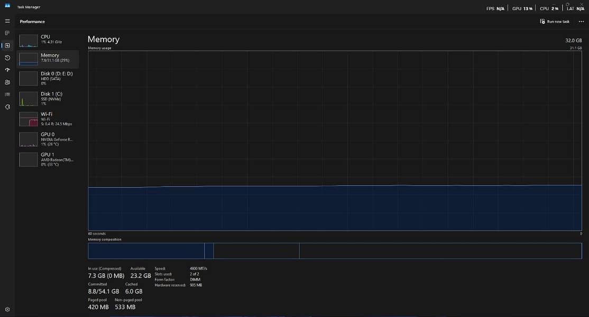The image size is (589, 317).
Task: Select GPU 0 NVIDIA GeForce item
Action: click(x=48, y=139)
